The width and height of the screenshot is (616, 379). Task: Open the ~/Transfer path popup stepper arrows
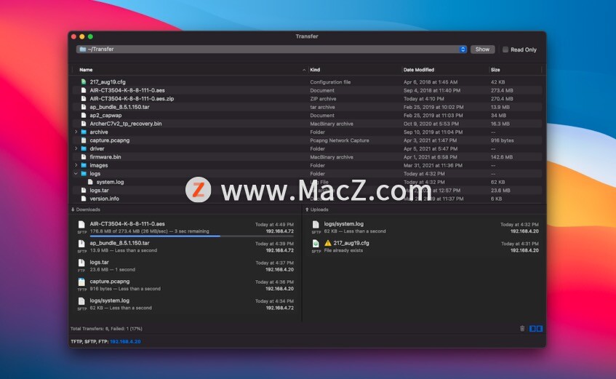[x=463, y=49]
